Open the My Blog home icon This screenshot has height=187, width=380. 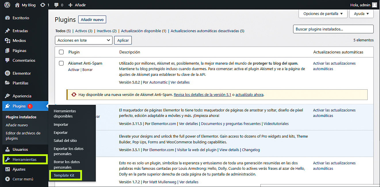coord(17,5)
